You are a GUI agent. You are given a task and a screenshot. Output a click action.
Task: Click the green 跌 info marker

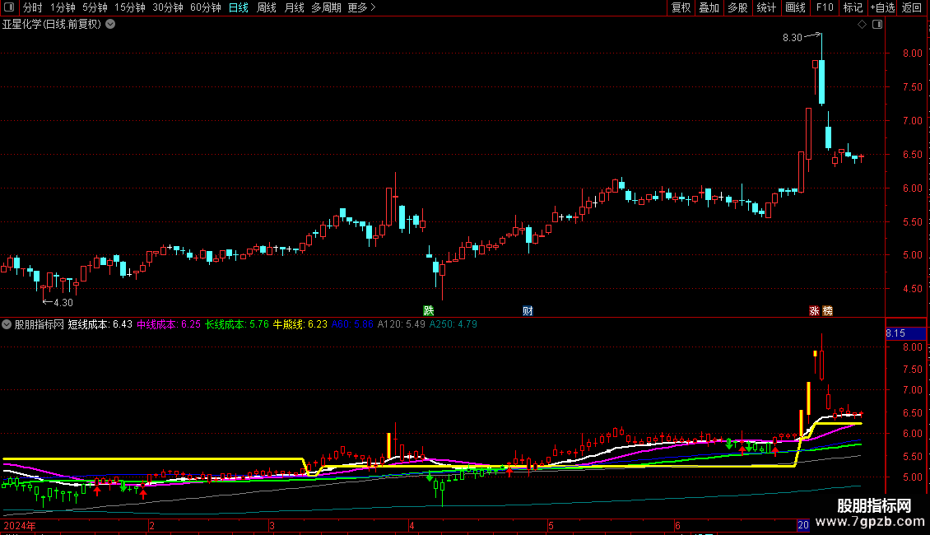pos(428,311)
